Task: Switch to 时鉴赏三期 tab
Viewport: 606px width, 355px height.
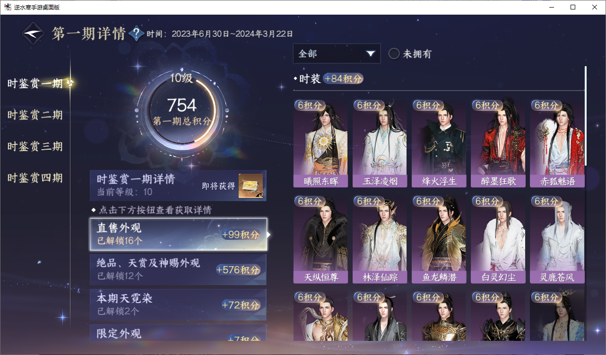Action: coord(35,146)
